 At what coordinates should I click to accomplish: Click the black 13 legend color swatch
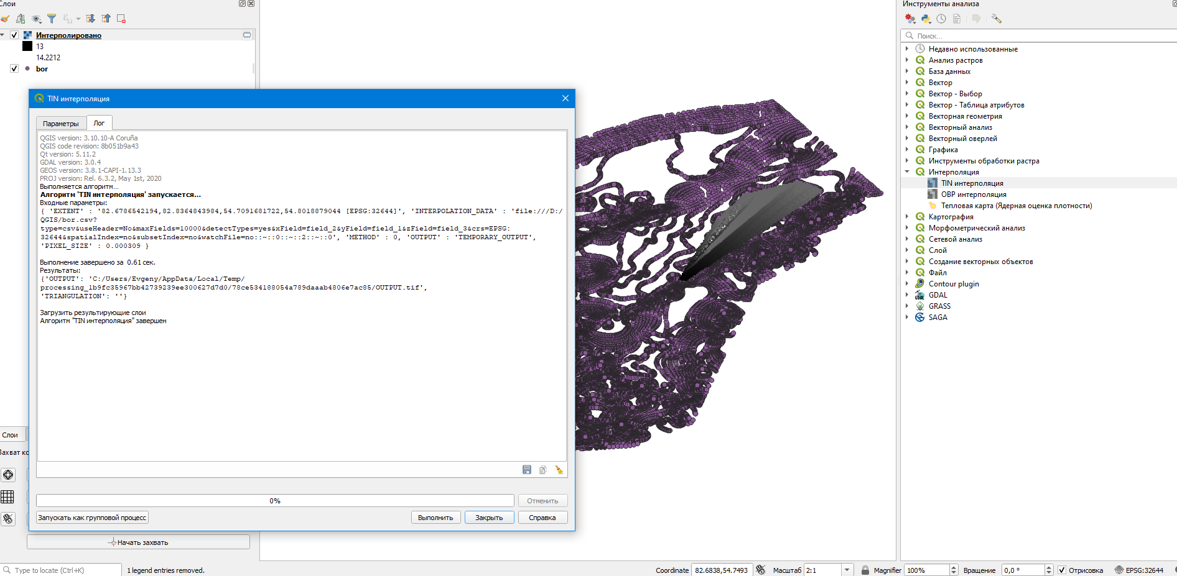click(27, 47)
